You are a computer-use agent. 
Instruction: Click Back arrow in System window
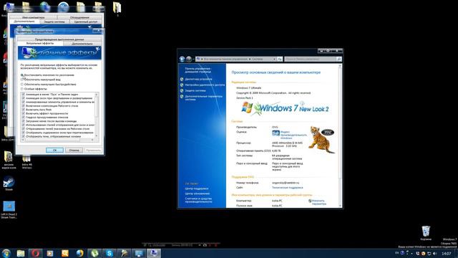(182, 59)
